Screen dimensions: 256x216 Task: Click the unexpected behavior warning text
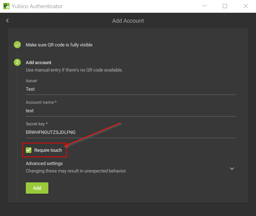tap(76, 171)
